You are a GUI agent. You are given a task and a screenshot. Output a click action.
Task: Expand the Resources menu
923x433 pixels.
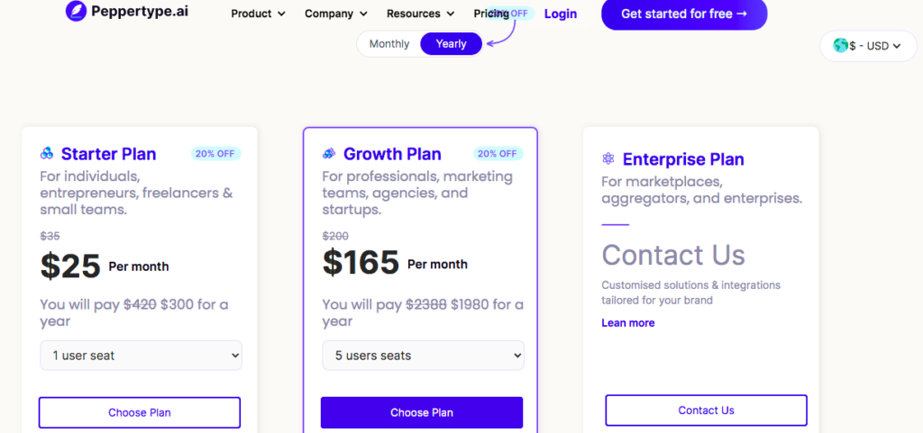(x=420, y=14)
